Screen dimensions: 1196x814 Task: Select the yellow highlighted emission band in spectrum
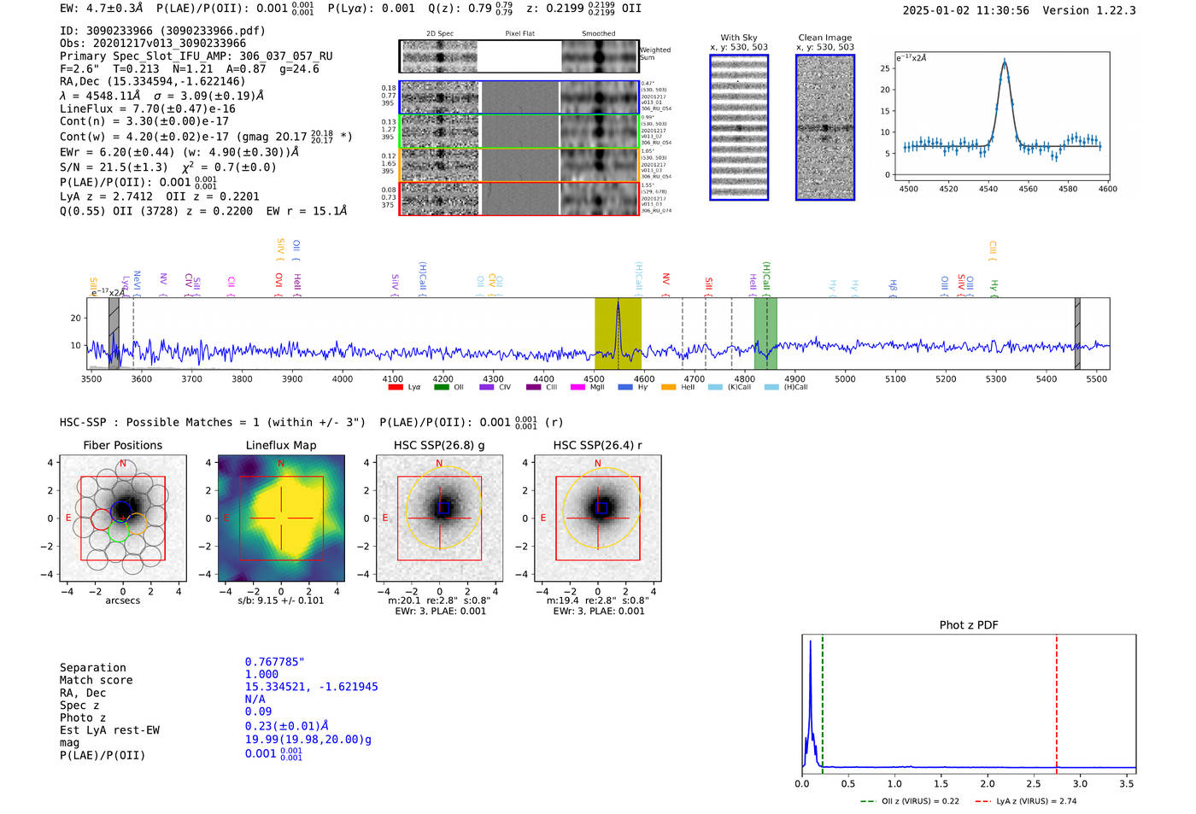click(x=618, y=334)
